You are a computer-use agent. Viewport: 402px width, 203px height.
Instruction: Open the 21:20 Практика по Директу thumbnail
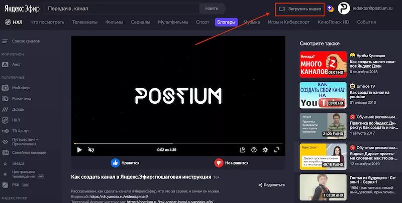(x=323, y=126)
